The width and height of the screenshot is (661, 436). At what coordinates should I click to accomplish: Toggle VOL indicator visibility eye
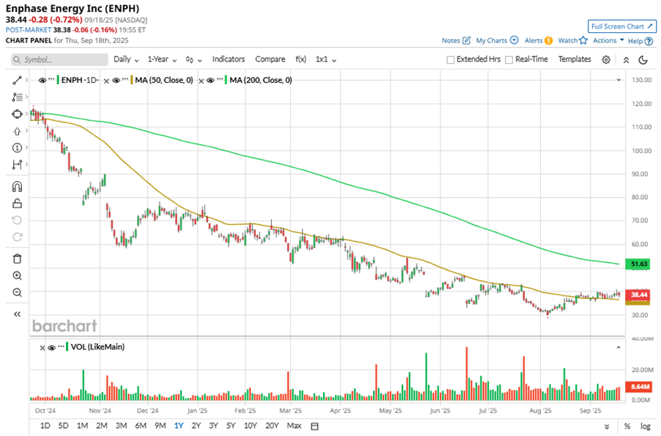(x=52, y=347)
